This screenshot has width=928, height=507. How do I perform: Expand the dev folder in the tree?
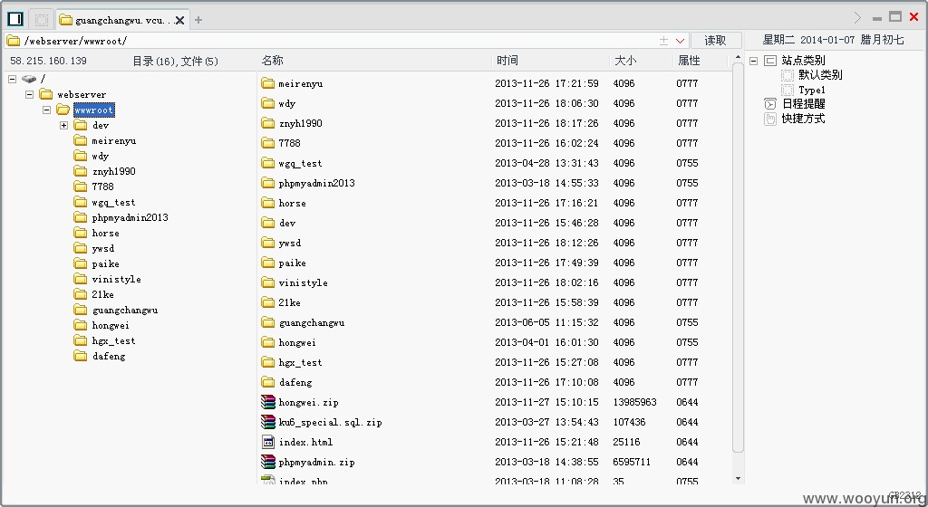coord(64,125)
